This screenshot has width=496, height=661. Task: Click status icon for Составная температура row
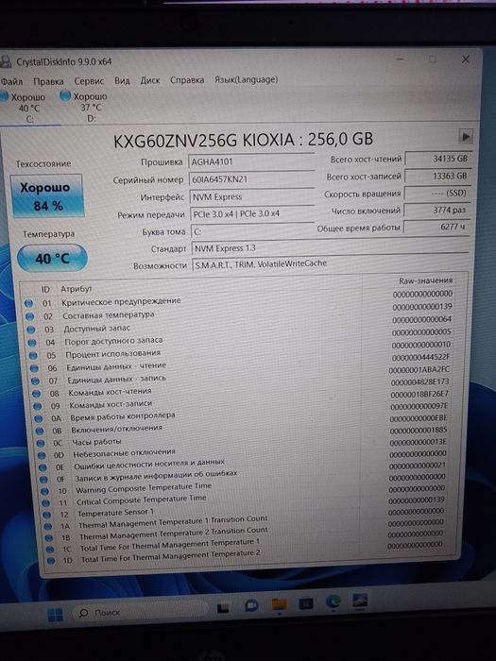[x=29, y=316]
